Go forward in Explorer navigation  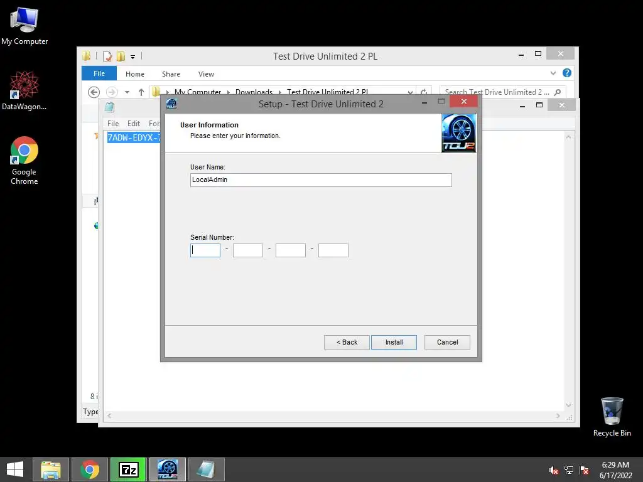point(112,92)
